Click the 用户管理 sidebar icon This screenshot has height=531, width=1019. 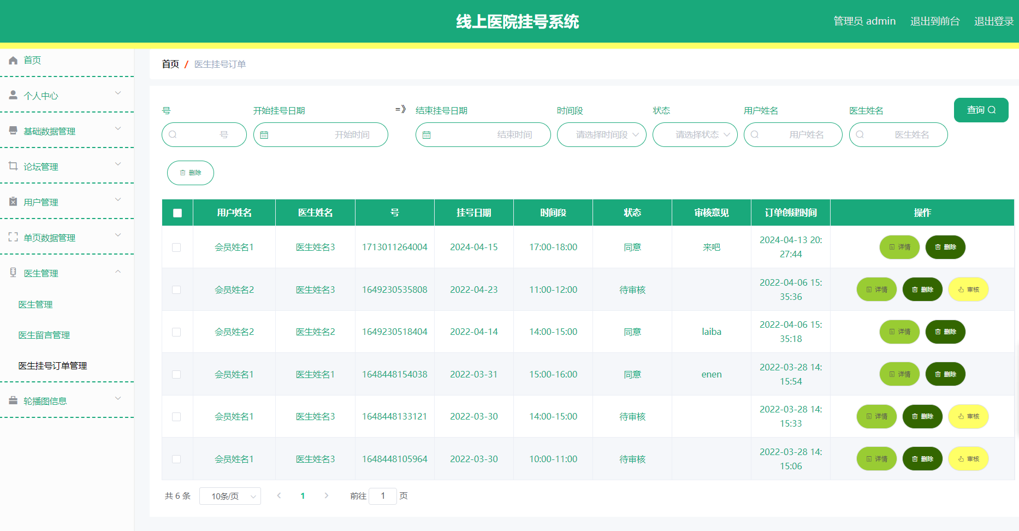tap(13, 202)
